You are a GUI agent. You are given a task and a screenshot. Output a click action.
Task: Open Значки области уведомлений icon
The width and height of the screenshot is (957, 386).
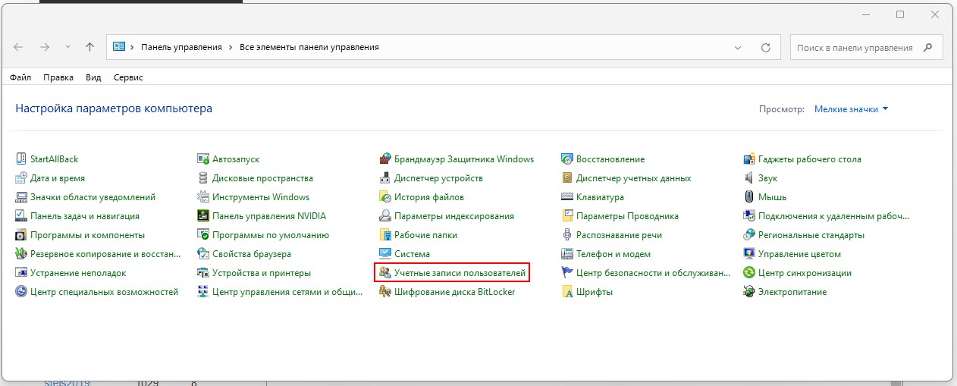coord(21,197)
